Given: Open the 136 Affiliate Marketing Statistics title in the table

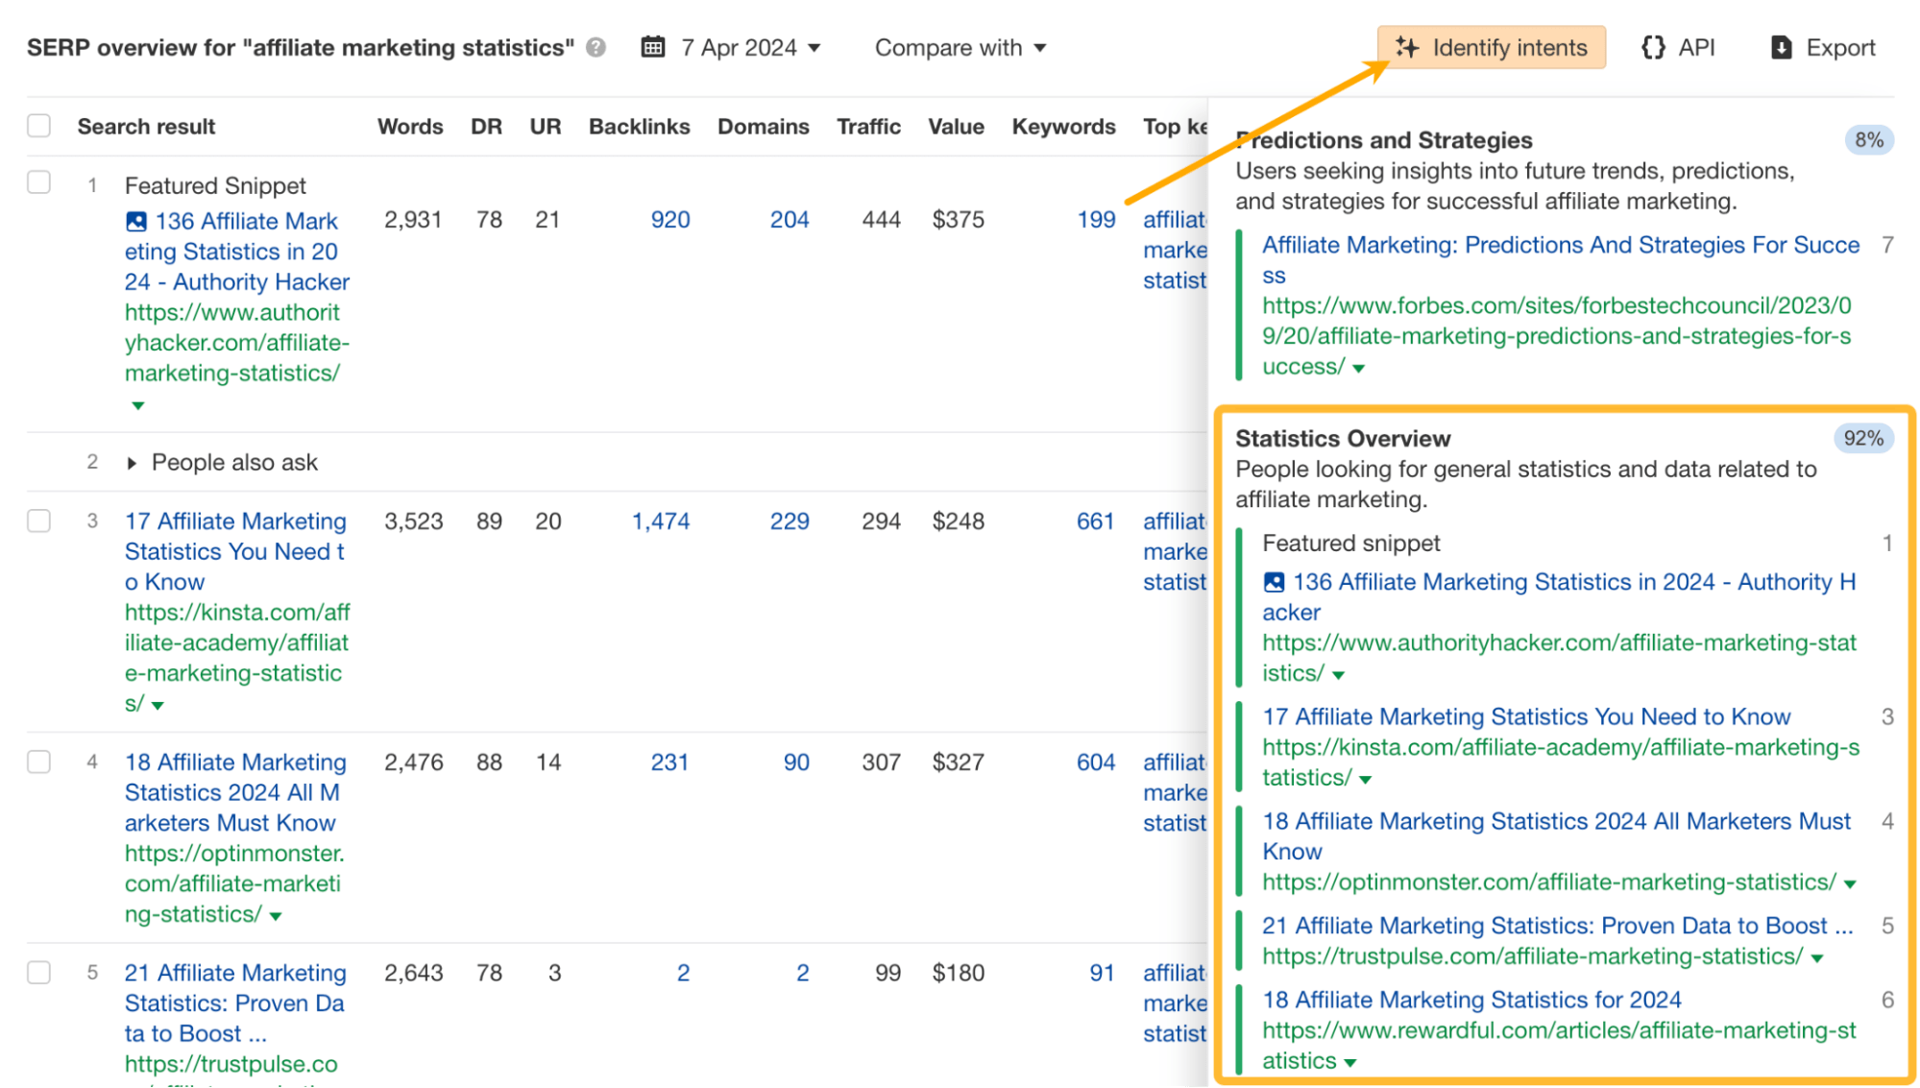Looking at the screenshot, I should point(237,252).
